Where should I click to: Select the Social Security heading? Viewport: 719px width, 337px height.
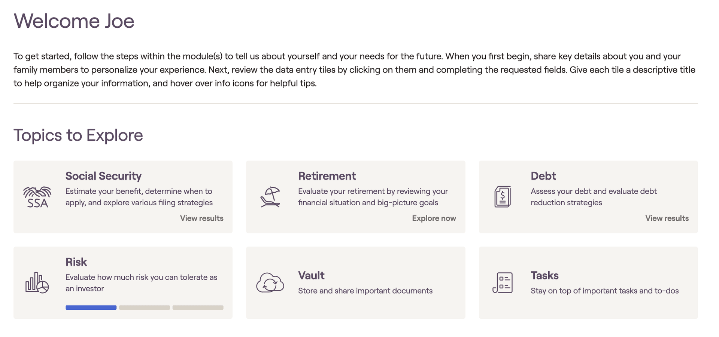coord(103,176)
